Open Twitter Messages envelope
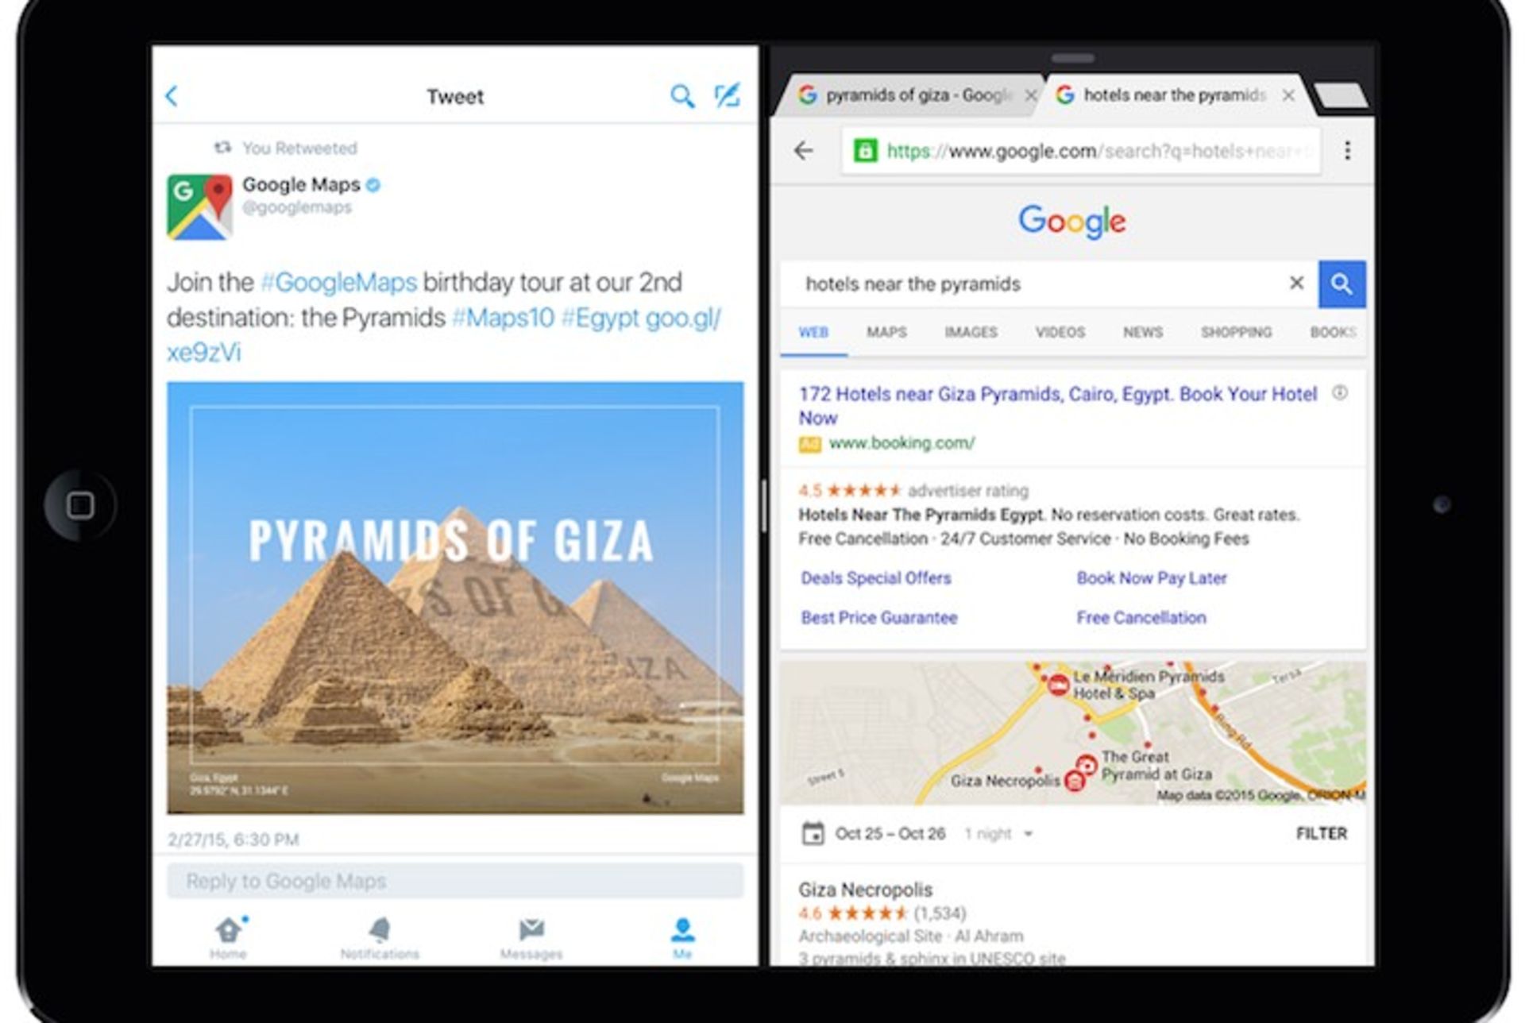Image resolution: width=1525 pixels, height=1023 pixels. [x=531, y=938]
